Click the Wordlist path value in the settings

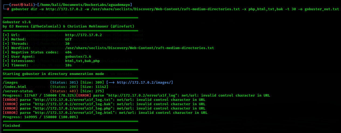(139, 48)
